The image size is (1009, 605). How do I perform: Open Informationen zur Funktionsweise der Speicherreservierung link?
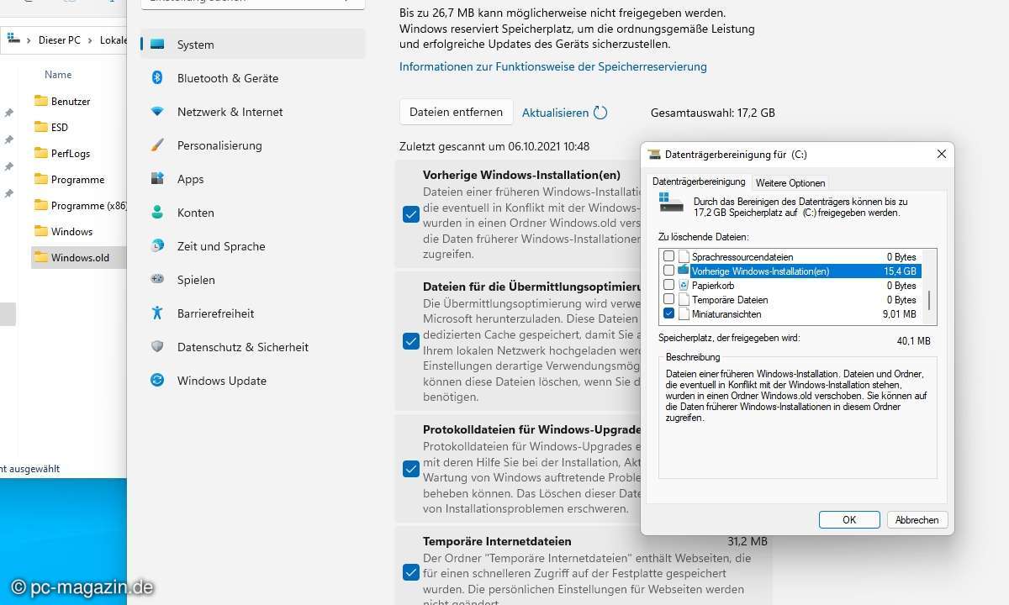click(553, 66)
